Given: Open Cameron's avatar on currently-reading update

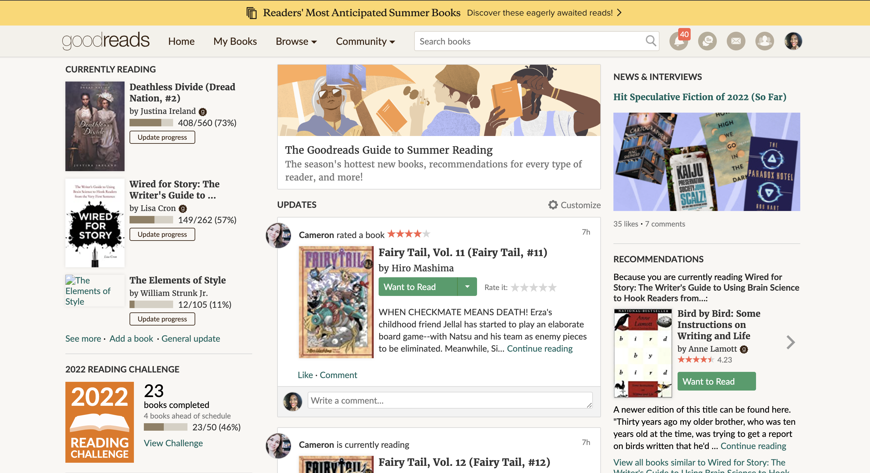Looking at the screenshot, I should click(278, 446).
